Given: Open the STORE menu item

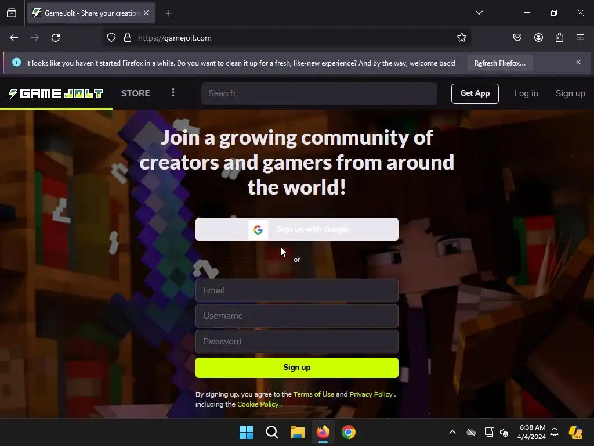Looking at the screenshot, I should [136, 93].
